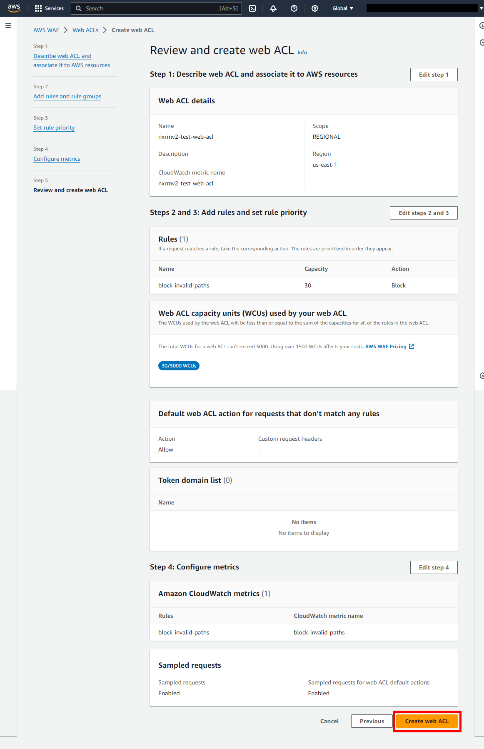Expand the hamburger side navigation menu
The height and width of the screenshot is (749, 484).
(8, 26)
